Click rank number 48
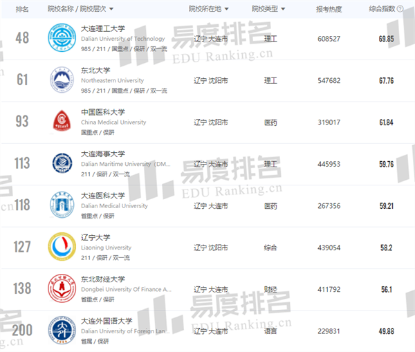The width and height of the screenshot is (415, 352). pyautogui.click(x=22, y=38)
